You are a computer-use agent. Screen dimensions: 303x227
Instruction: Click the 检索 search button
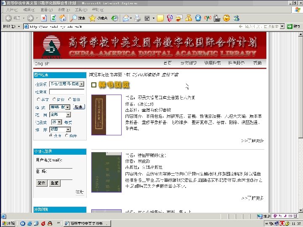click(x=79, y=107)
